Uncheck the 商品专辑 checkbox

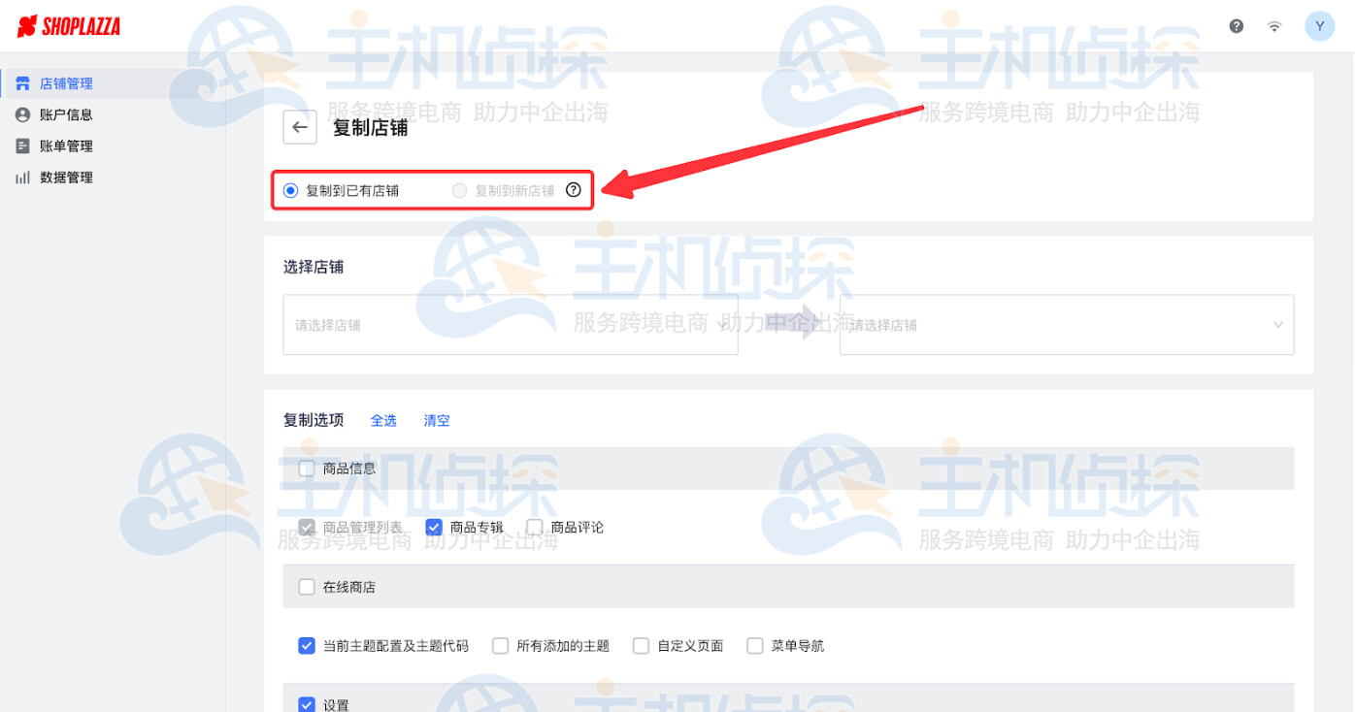pos(434,527)
